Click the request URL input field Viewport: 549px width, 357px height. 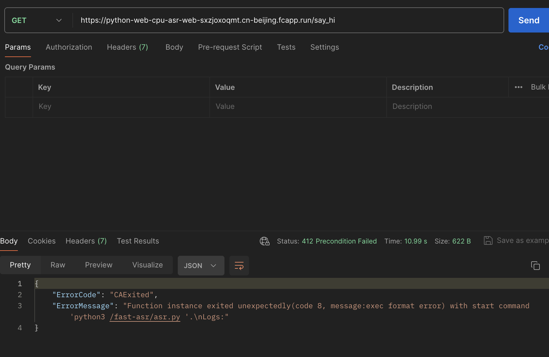point(288,20)
